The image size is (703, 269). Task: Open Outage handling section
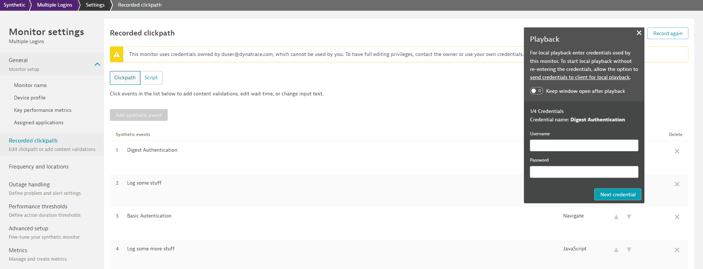[45, 189]
